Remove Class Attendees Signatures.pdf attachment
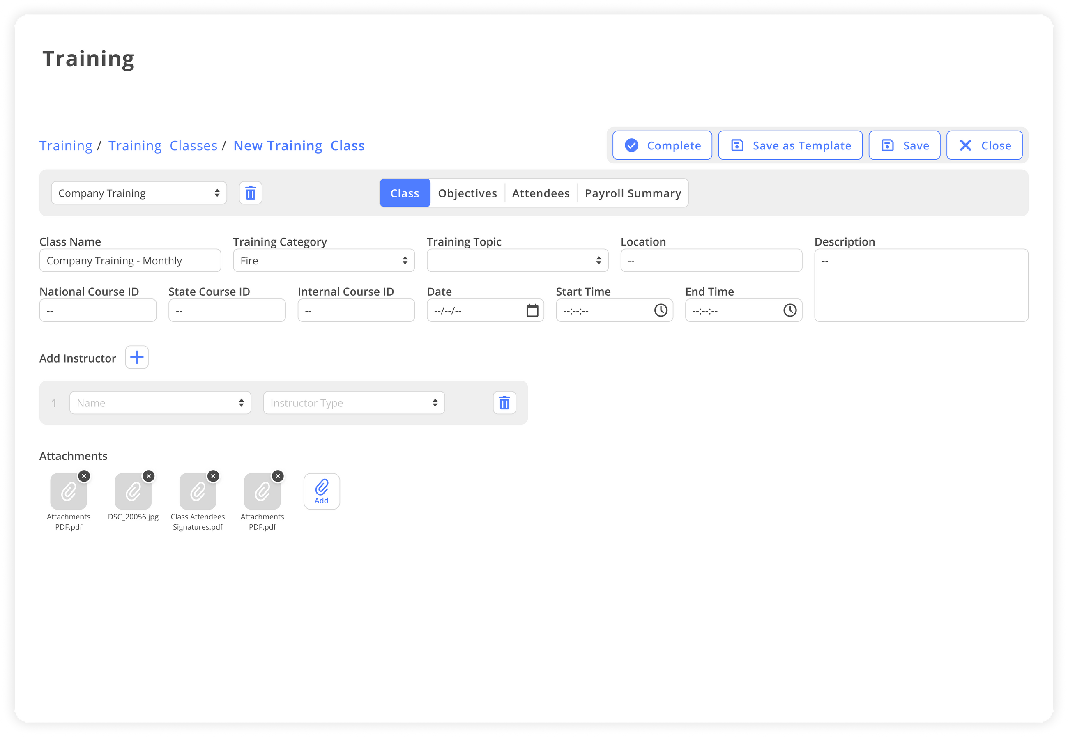 pyautogui.click(x=213, y=476)
